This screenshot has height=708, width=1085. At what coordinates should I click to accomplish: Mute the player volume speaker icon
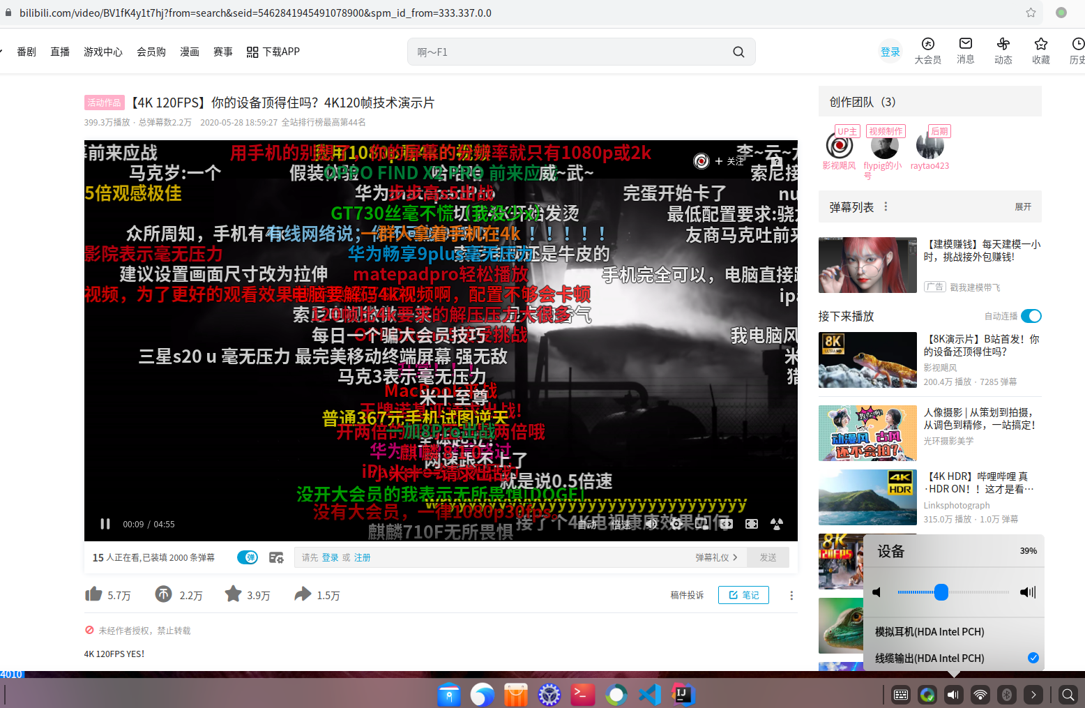point(651,524)
